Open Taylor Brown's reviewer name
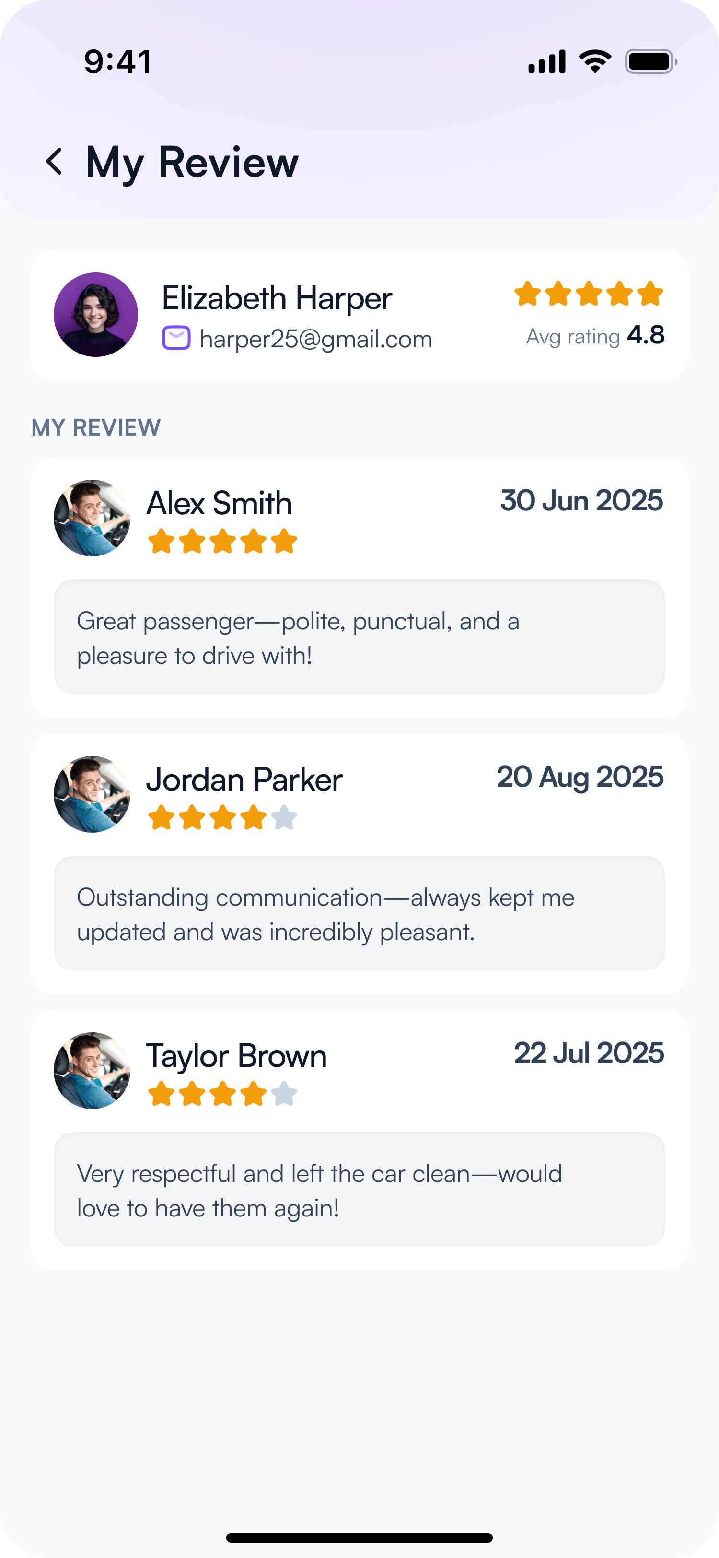Image resolution: width=719 pixels, height=1558 pixels. [236, 1056]
